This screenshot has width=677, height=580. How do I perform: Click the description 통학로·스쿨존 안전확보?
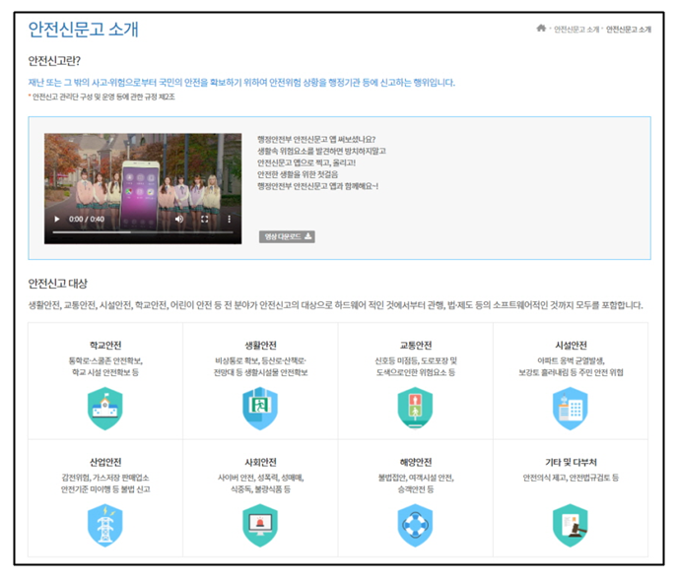click(x=105, y=360)
